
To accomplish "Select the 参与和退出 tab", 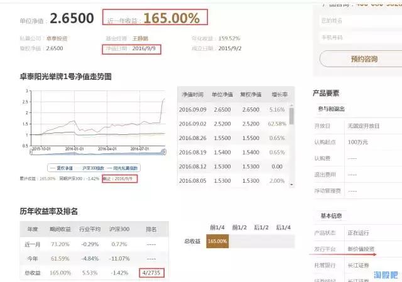I will point(331,109).
